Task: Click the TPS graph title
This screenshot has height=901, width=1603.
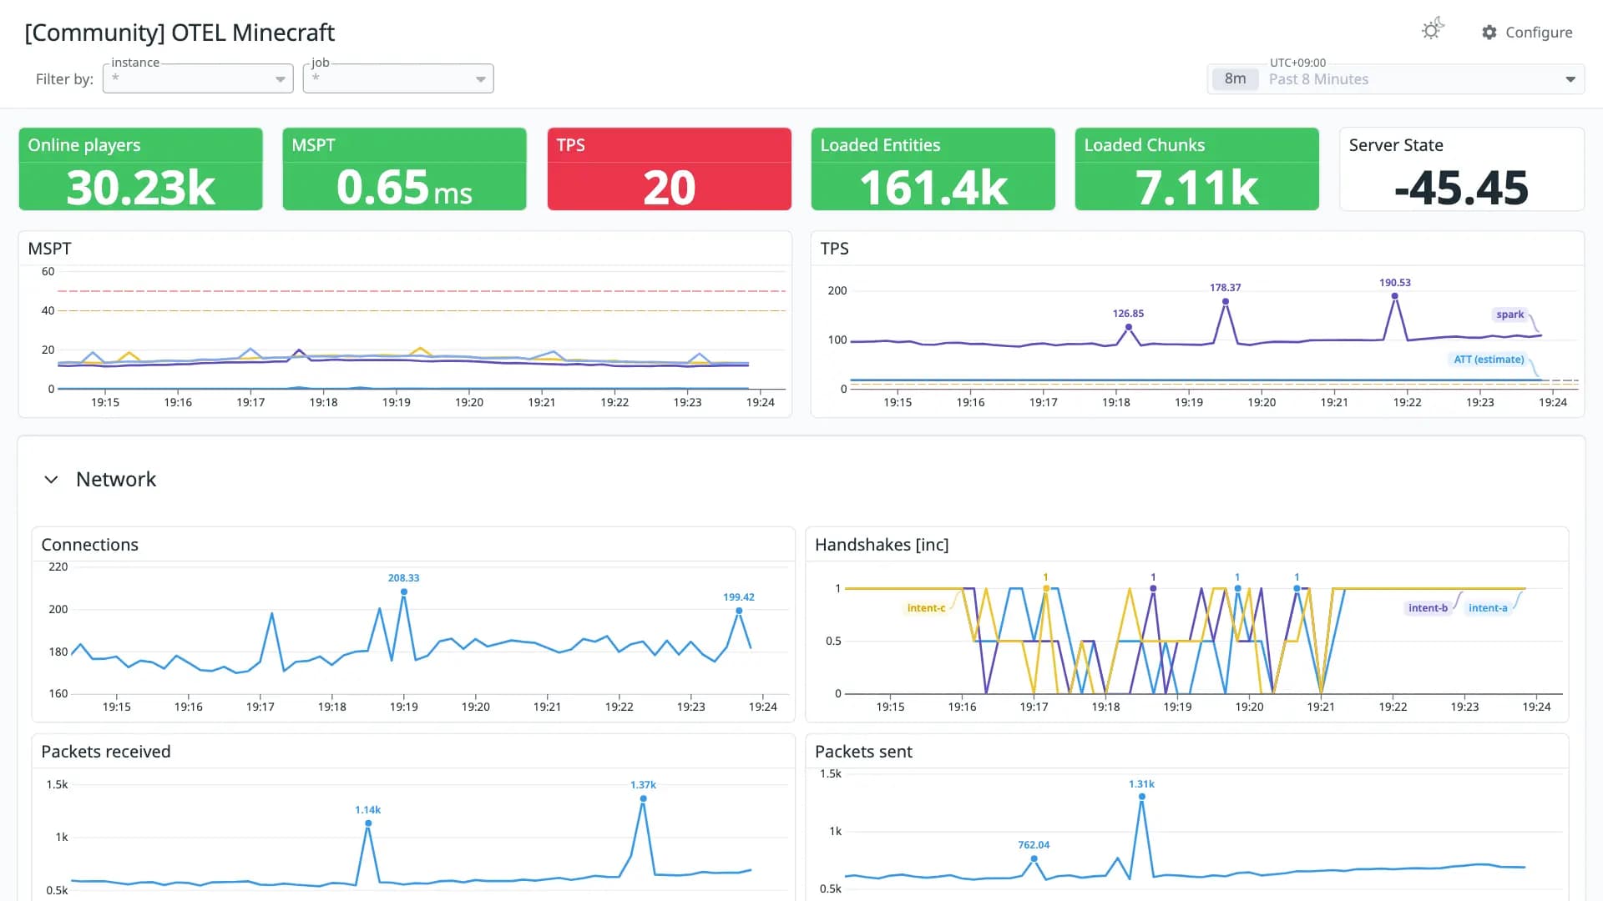Action: [x=834, y=249]
